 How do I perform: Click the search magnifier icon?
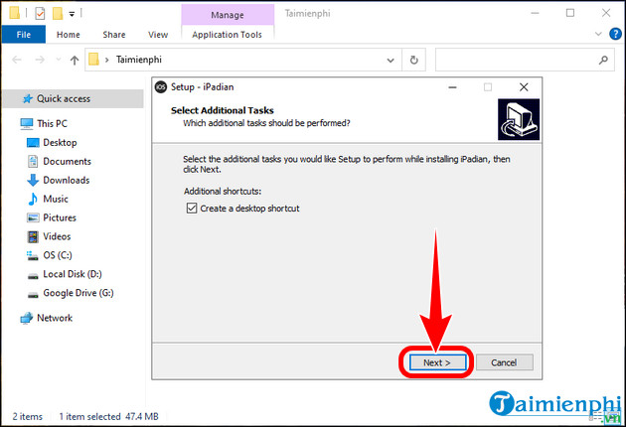(603, 60)
